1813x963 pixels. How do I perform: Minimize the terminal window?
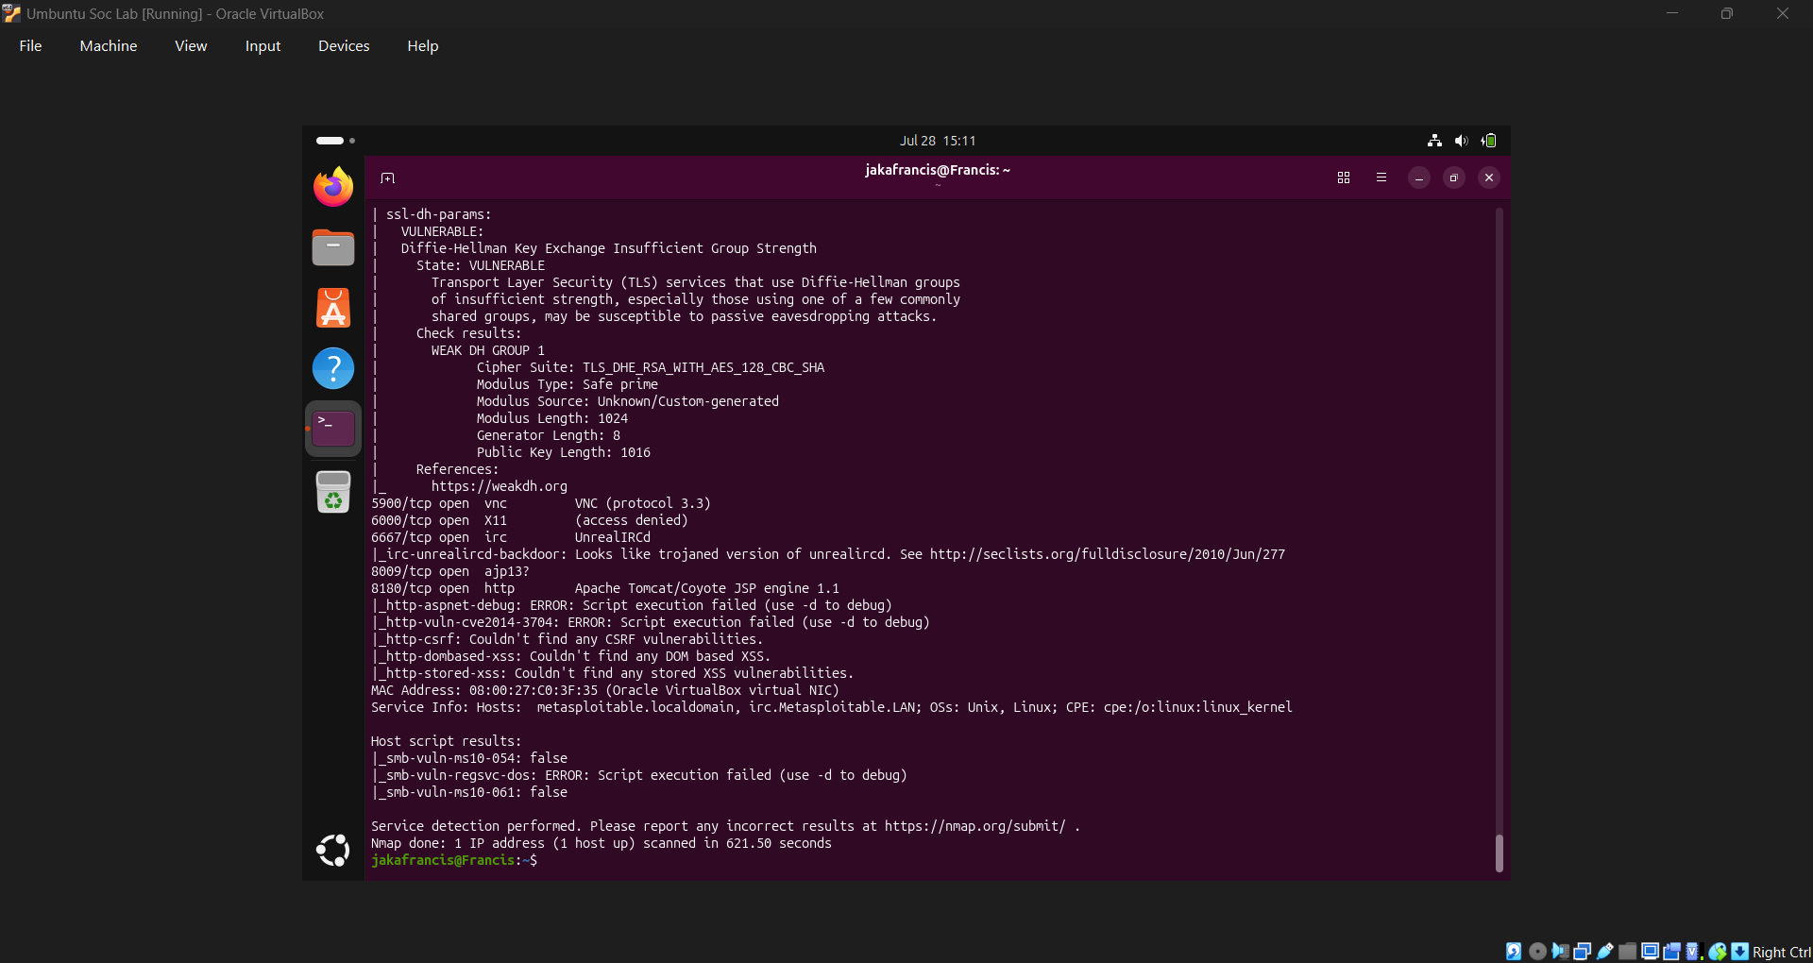[1419, 177]
